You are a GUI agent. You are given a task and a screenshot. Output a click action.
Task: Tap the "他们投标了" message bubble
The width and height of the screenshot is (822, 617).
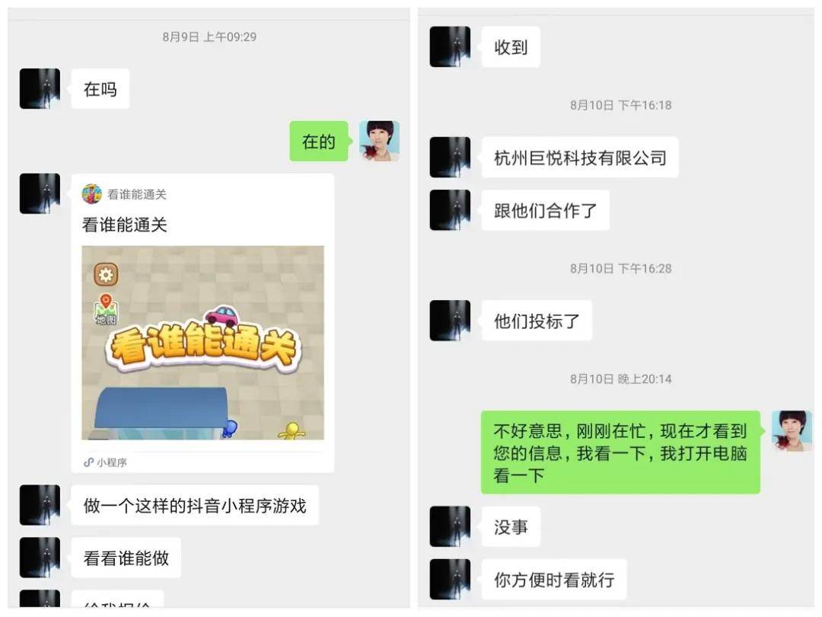pos(537,321)
